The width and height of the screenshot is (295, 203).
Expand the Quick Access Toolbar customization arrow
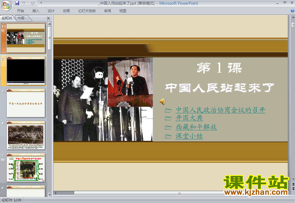tap(41, 3)
